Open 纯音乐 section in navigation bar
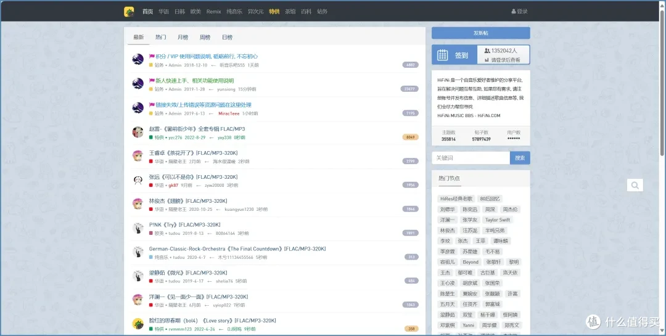The width and height of the screenshot is (666, 336). point(234,12)
